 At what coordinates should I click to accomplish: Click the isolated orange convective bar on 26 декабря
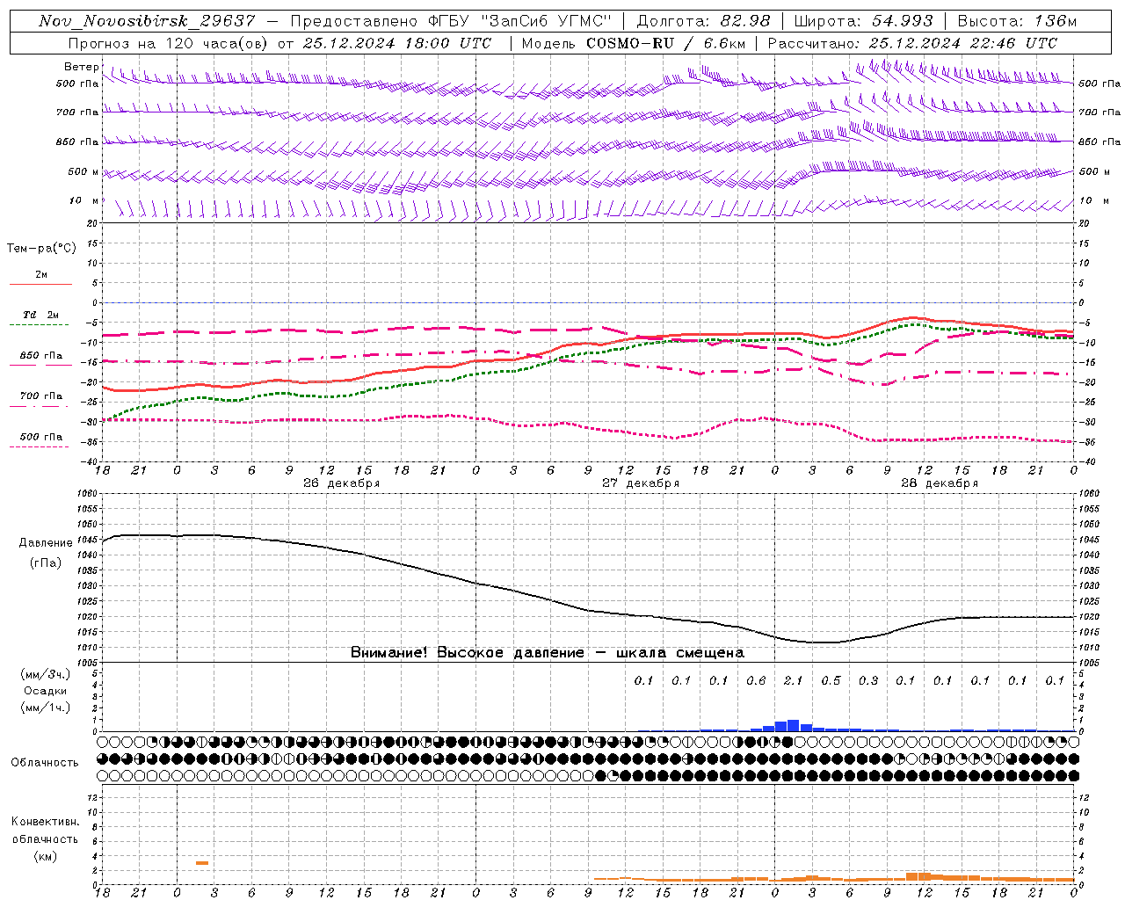point(202,863)
